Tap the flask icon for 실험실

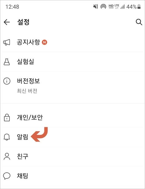pyautogui.click(x=7, y=62)
